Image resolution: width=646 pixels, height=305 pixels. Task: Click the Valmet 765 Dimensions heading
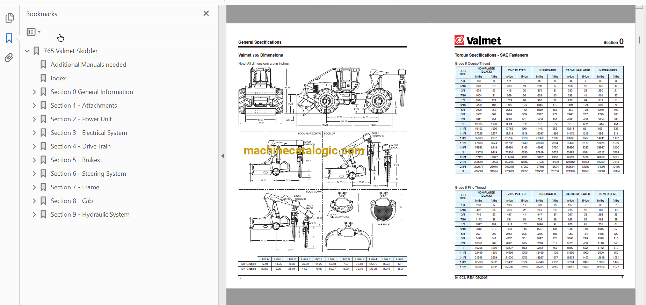261,55
